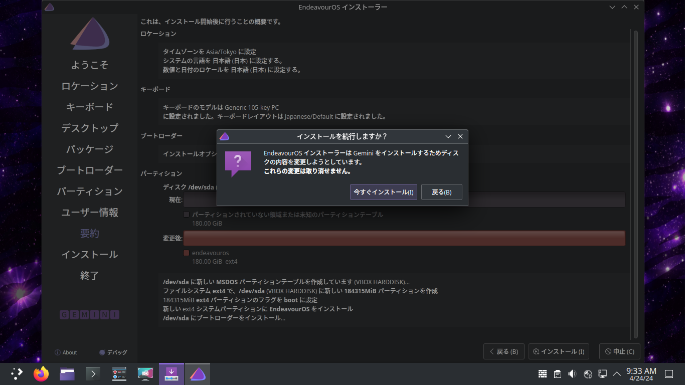The height and width of the screenshot is (385, 685).
Task: Click the 数値と日付のロケール summary line
Action: 232,70
